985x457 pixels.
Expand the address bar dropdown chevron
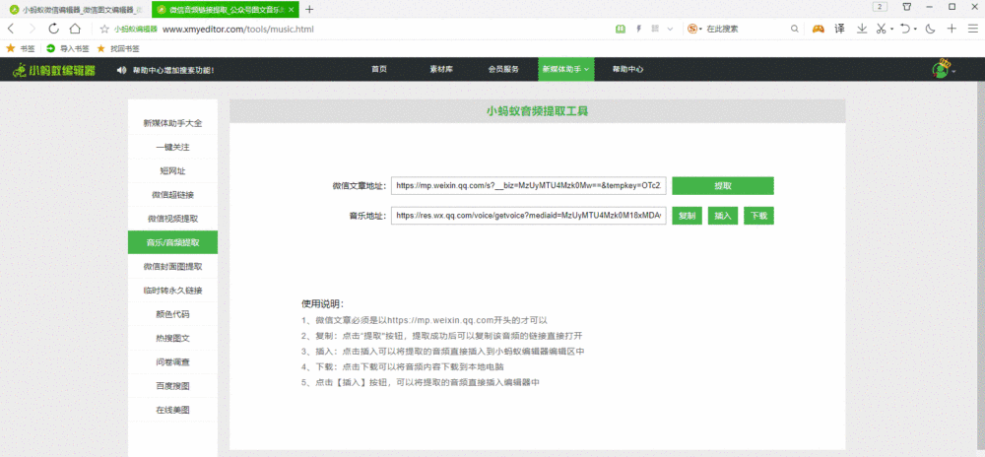coord(670,29)
